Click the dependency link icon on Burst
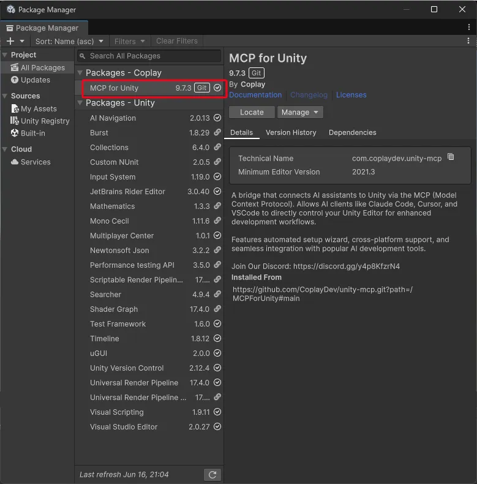 [x=217, y=133]
